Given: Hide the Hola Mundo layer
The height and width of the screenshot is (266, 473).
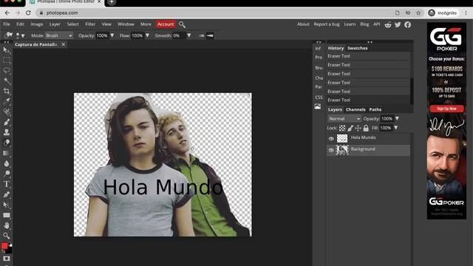Looking at the screenshot, I should pyautogui.click(x=331, y=139).
